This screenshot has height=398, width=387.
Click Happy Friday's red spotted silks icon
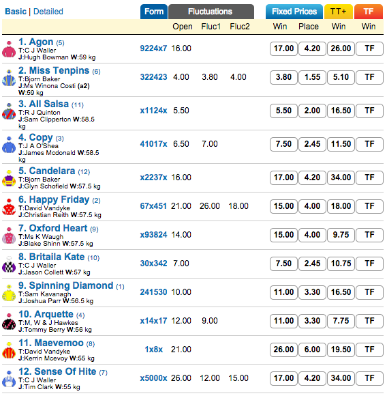click(x=9, y=207)
